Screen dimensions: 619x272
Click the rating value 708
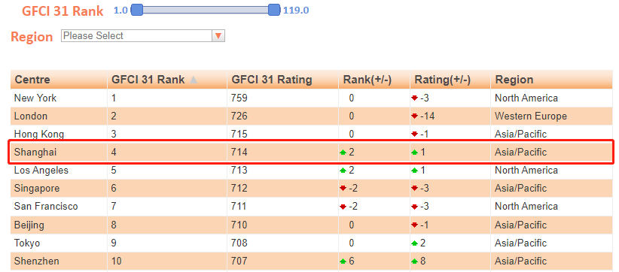[239, 243]
